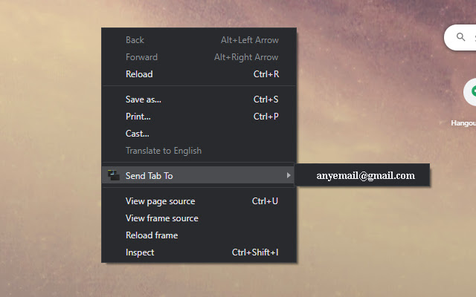Reload the page from the context menu
476x297 pixels.
click(x=139, y=74)
